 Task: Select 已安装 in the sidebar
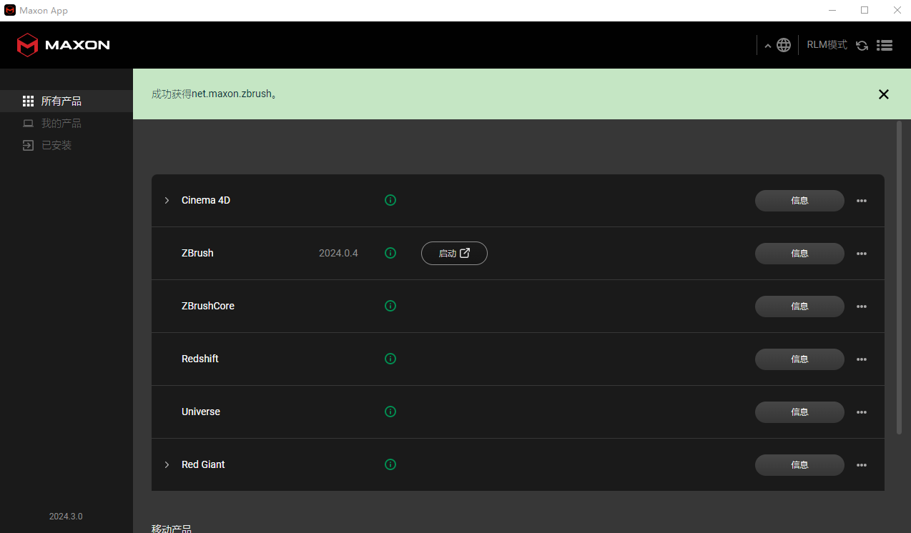coord(67,145)
